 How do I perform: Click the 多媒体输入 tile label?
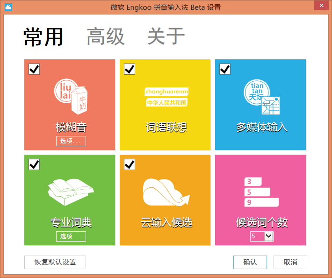click(262, 127)
